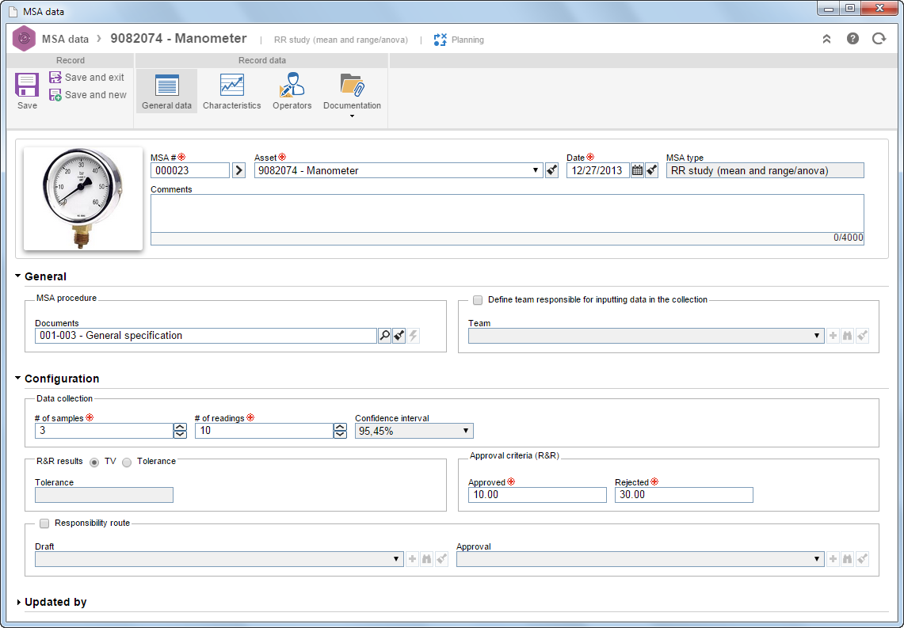This screenshot has height=628, width=904.
Task: Open the Characteristics chart icon
Action: coord(232,86)
